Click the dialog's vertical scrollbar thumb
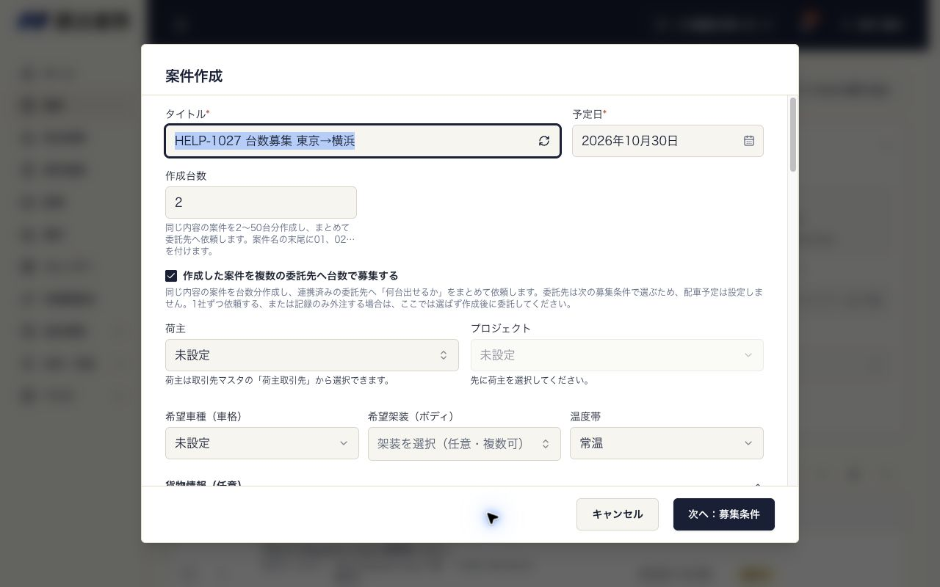The height and width of the screenshot is (587, 940). 793,135
